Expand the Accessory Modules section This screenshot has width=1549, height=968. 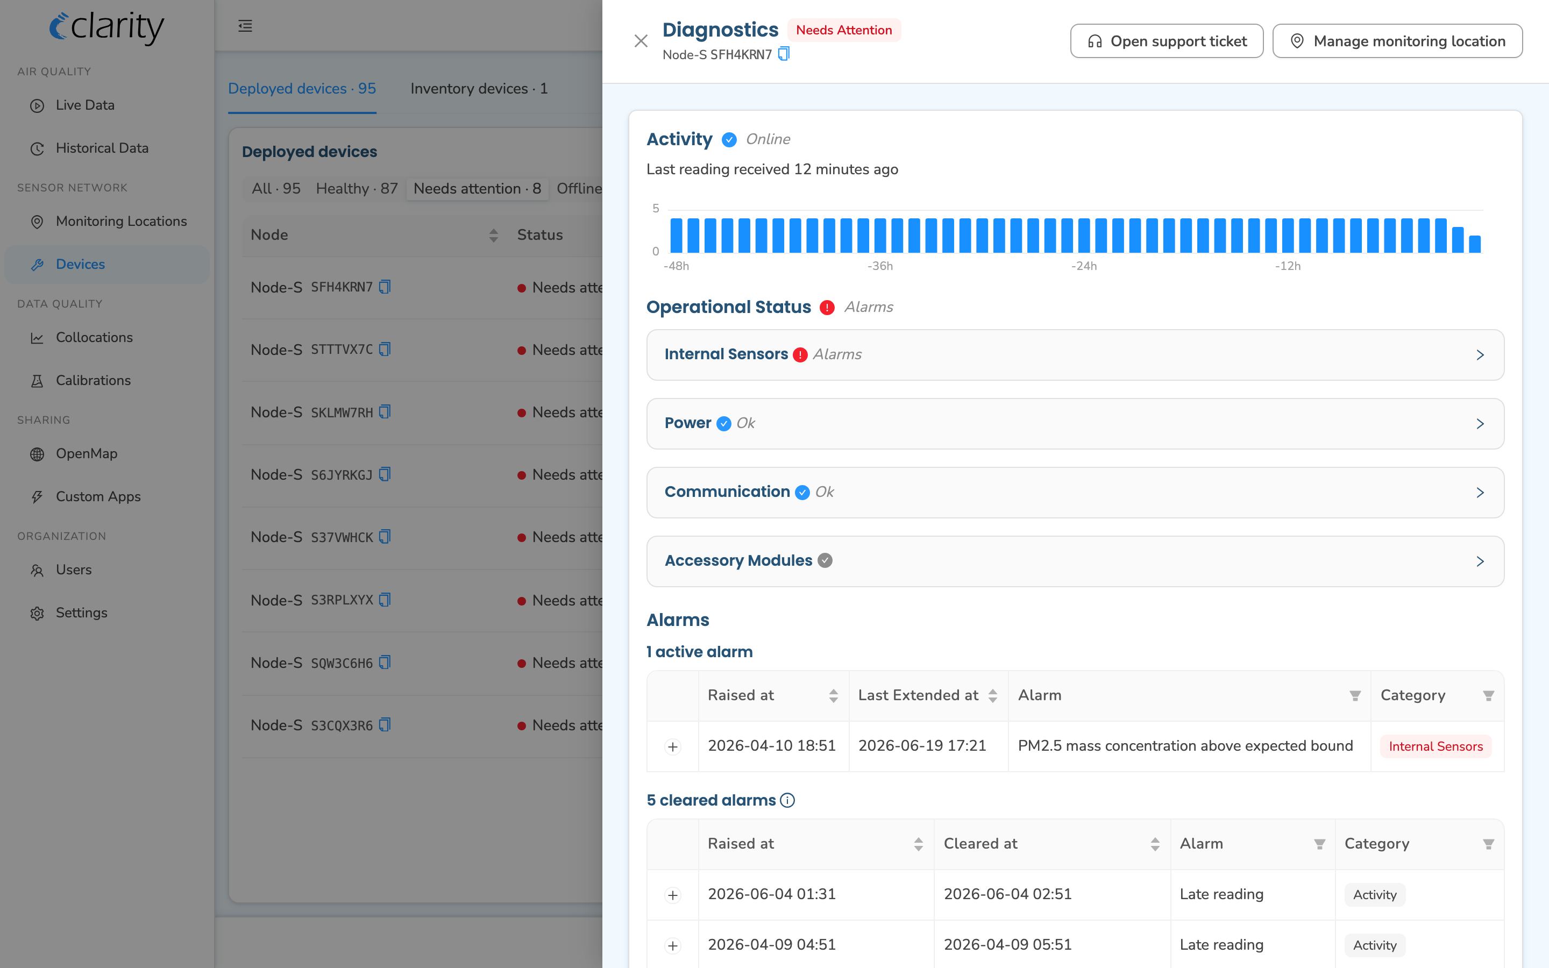tap(1075, 561)
